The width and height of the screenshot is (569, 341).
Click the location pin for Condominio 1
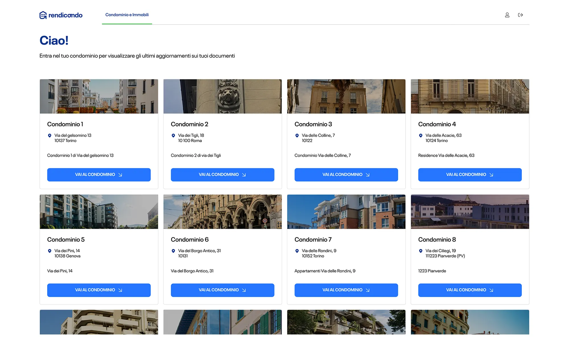click(50, 136)
